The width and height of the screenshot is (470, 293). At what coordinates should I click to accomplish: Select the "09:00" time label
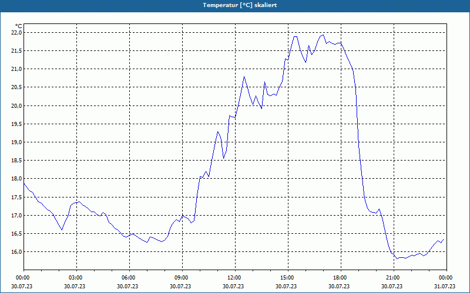click(x=180, y=278)
